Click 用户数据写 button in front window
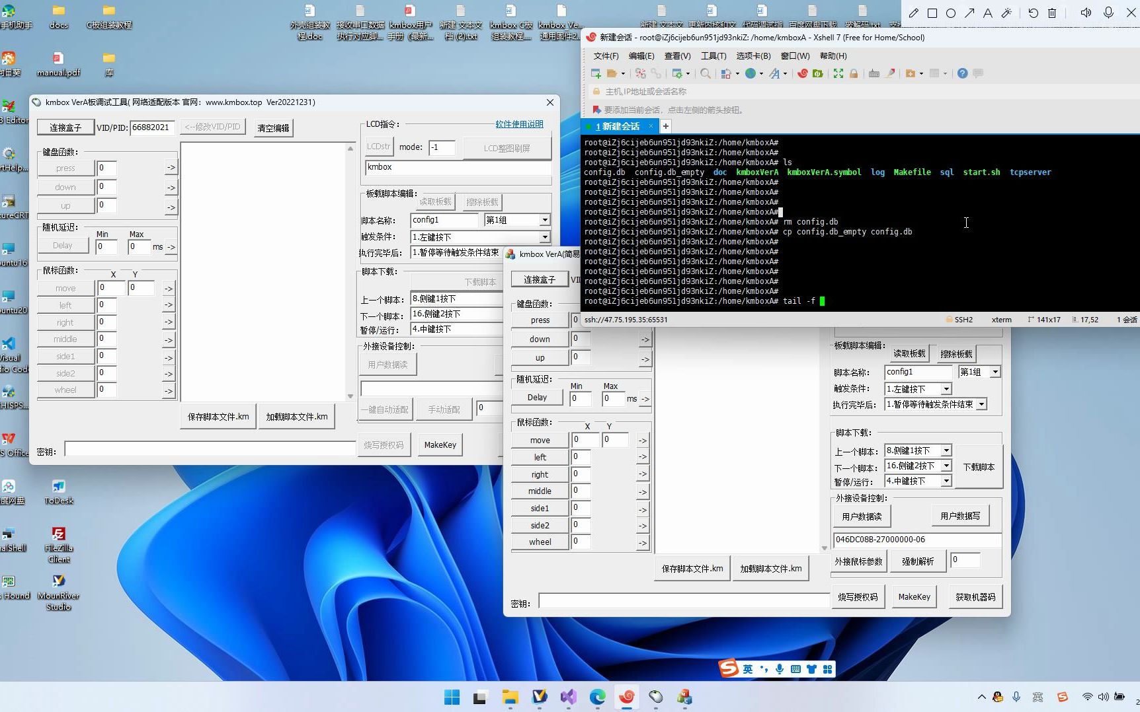The image size is (1140, 712). point(960,516)
